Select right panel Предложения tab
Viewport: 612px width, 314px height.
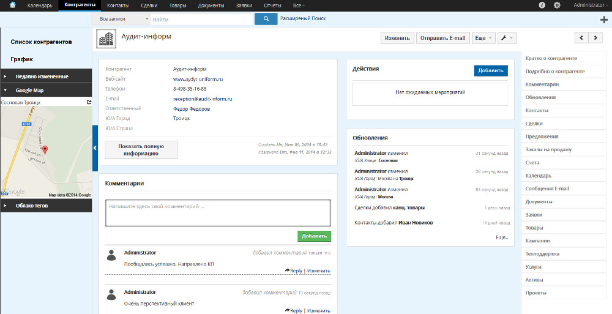pyautogui.click(x=564, y=136)
